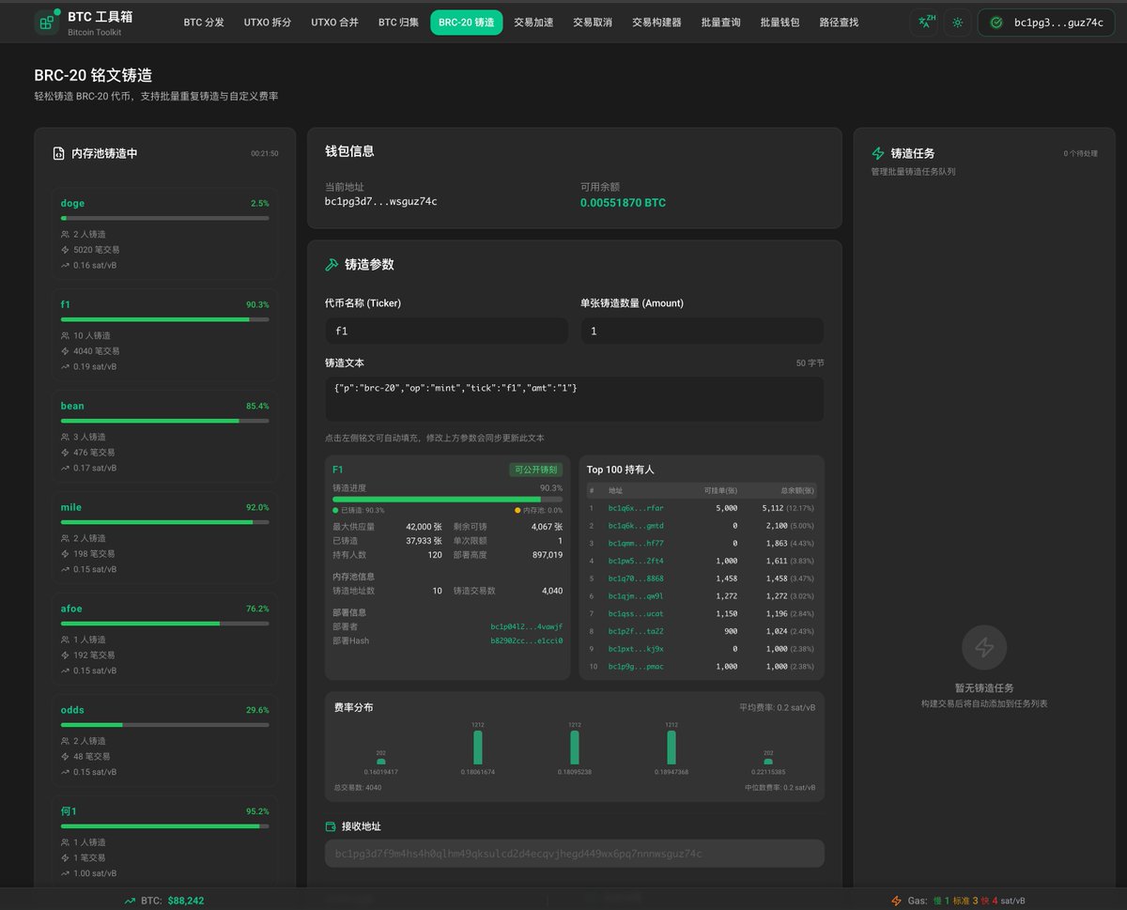Viewport: 1127px width, 910px height.
Task: Click the hammer icon beside 铸造参数
Action: point(331,265)
